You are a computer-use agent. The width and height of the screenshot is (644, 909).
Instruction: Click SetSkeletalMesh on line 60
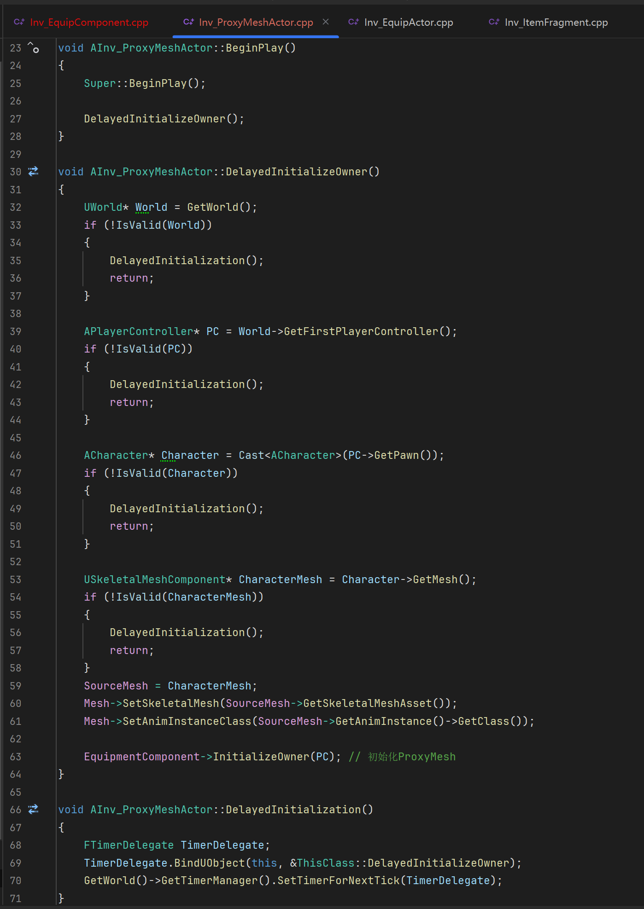point(170,703)
